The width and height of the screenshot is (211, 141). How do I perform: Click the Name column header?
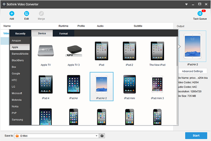click(7, 26)
